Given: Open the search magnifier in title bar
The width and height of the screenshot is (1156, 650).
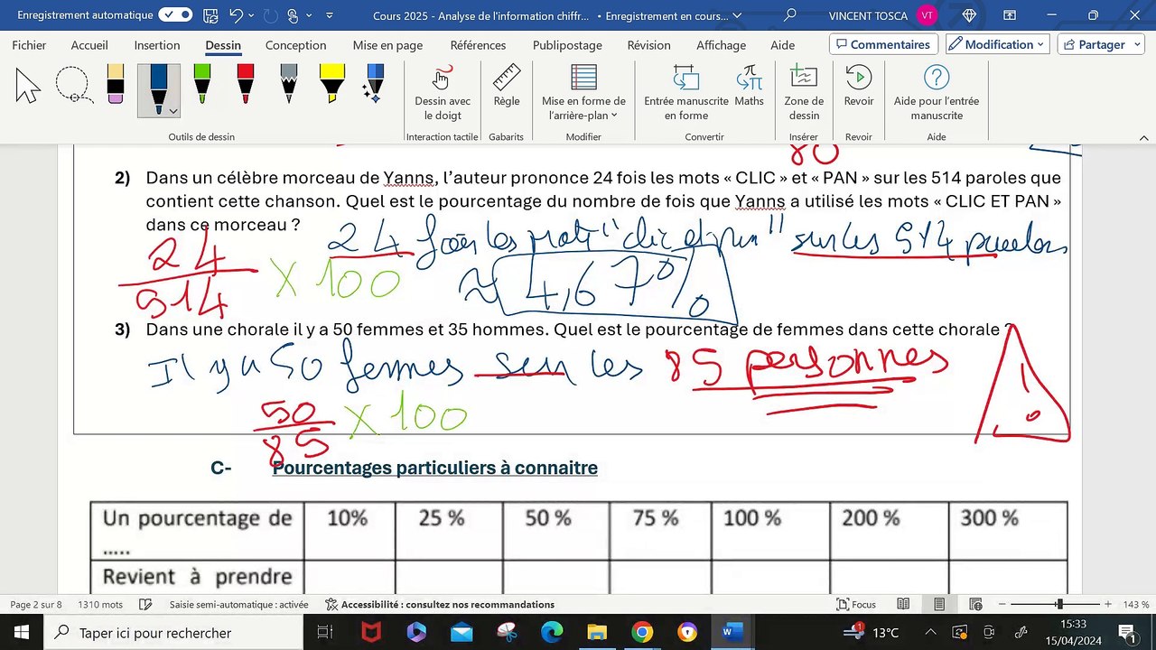Looking at the screenshot, I should tap(790, 15).
